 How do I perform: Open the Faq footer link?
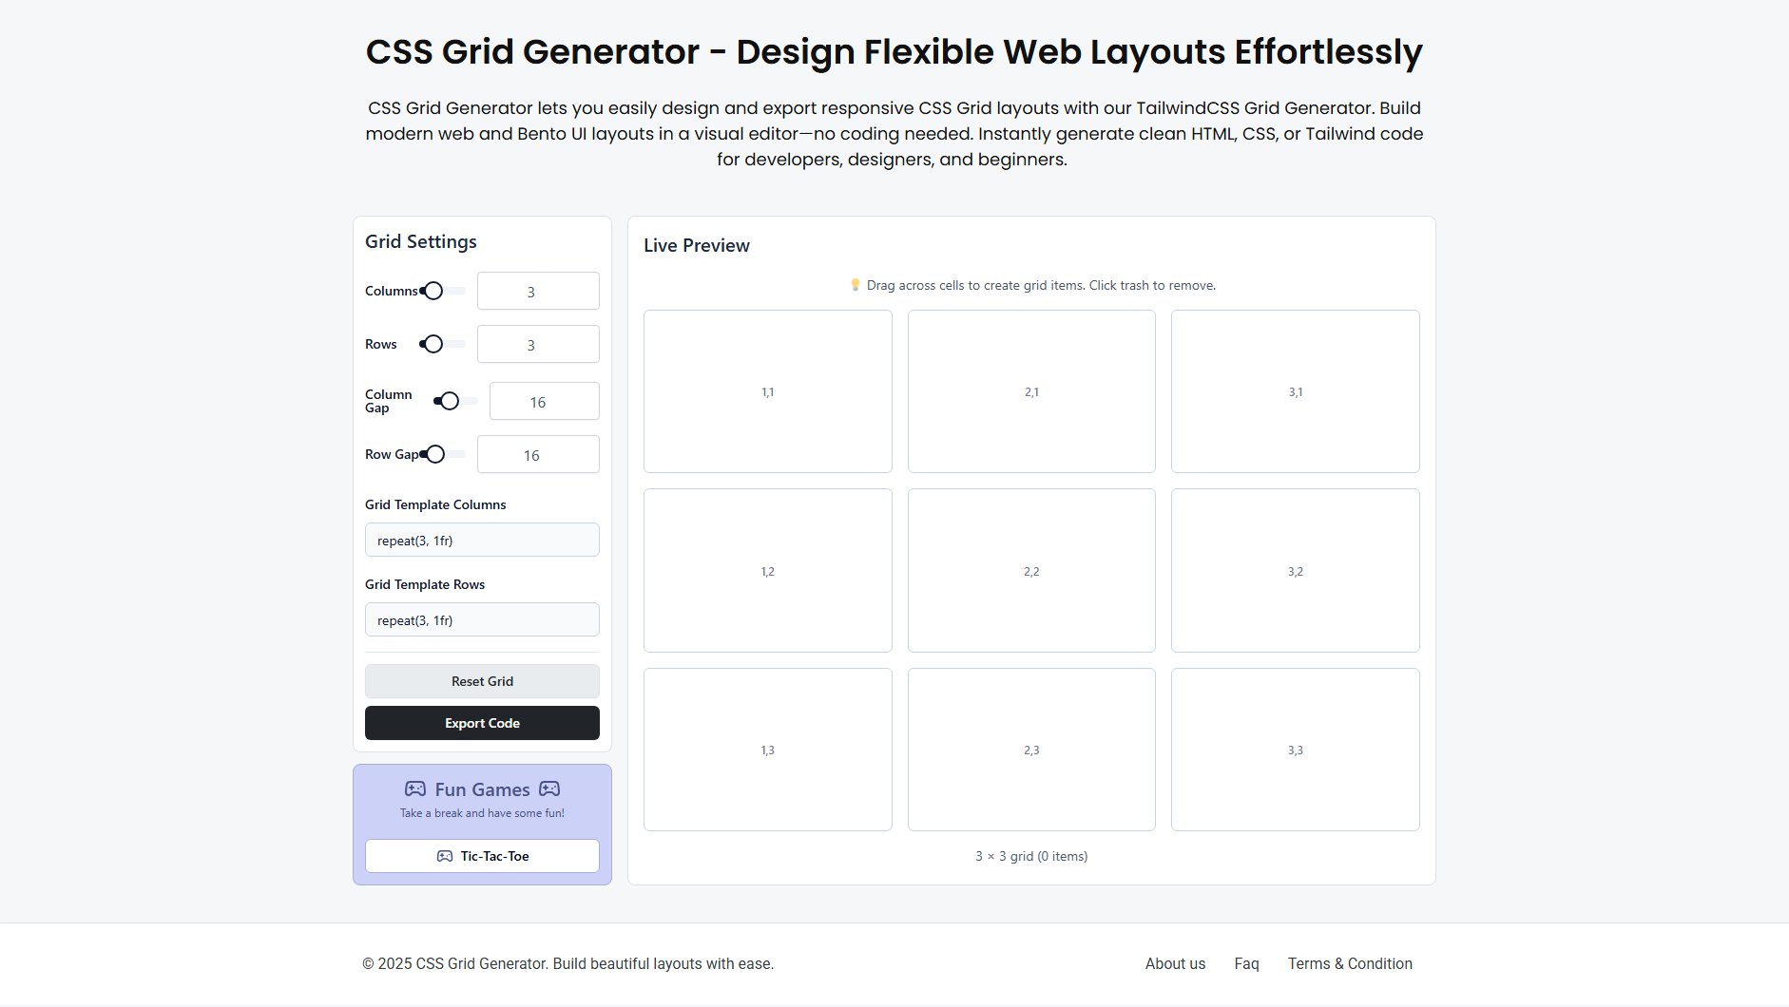click(x=1246, y=963)
